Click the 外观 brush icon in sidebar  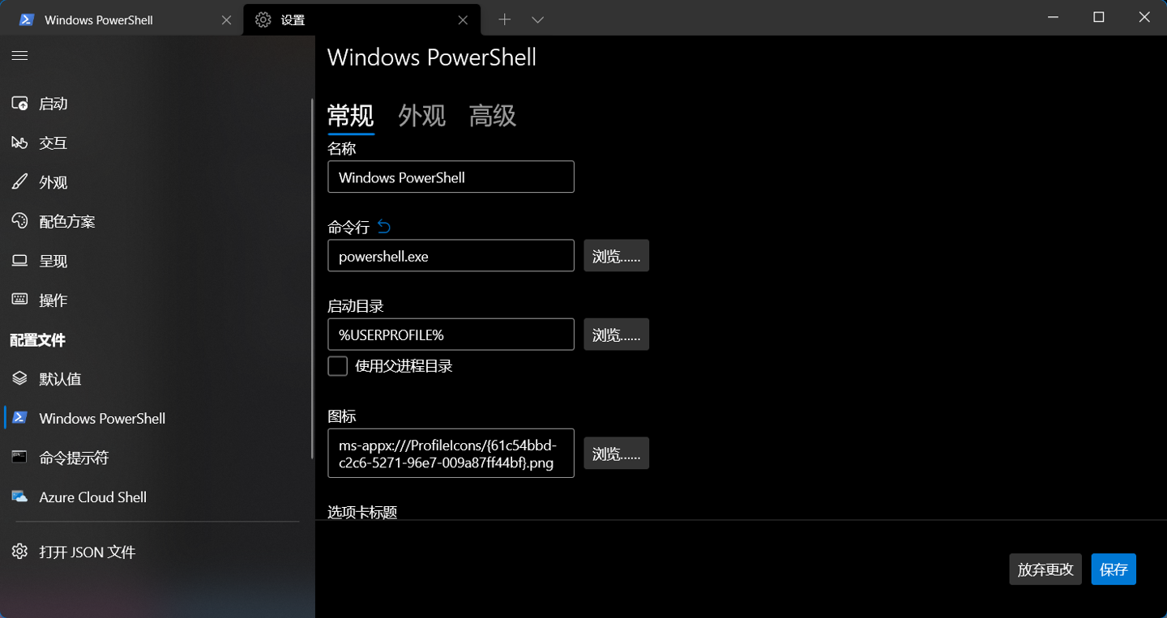coord(20,182)
